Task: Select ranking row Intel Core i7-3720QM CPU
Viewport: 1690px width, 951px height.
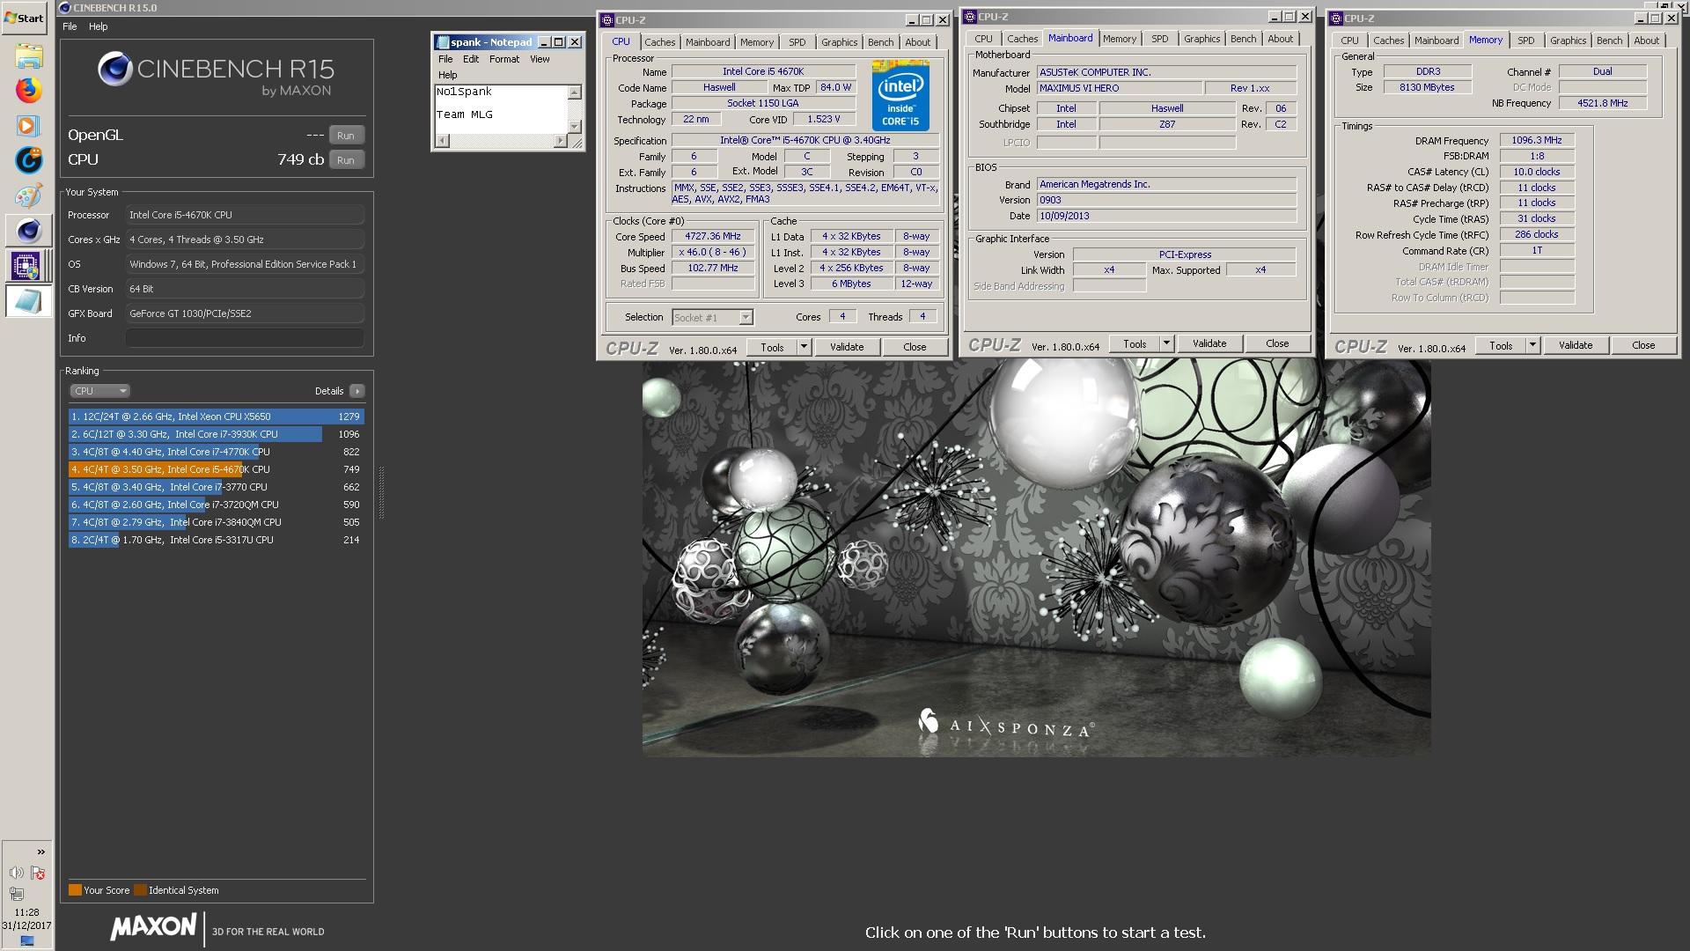Action: pyautogui.click(x=216, y=505)
